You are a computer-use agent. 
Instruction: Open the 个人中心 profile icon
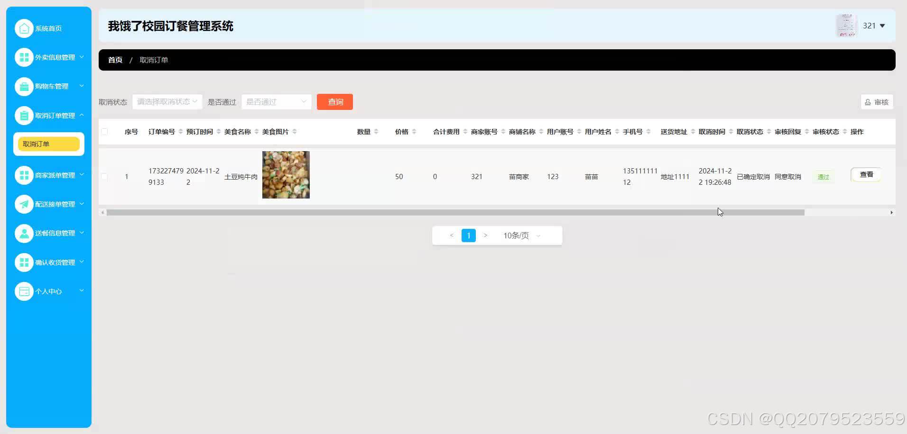click(24, 291)
